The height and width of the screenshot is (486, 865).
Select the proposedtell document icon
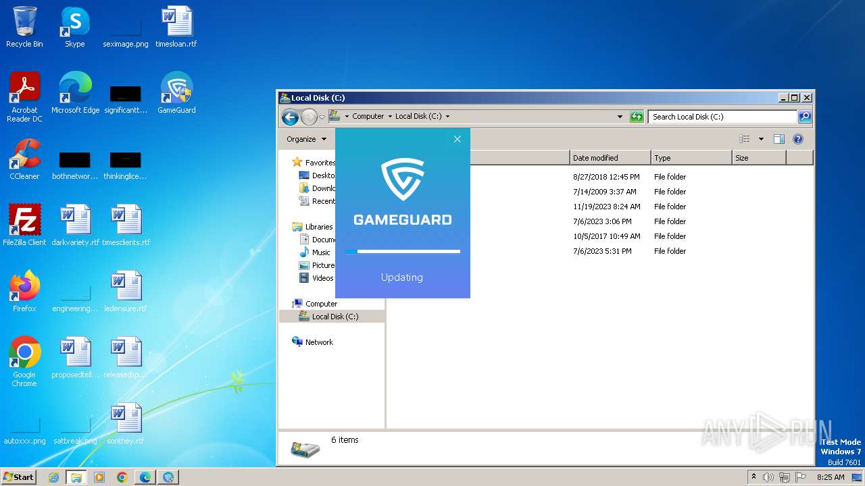75,358
